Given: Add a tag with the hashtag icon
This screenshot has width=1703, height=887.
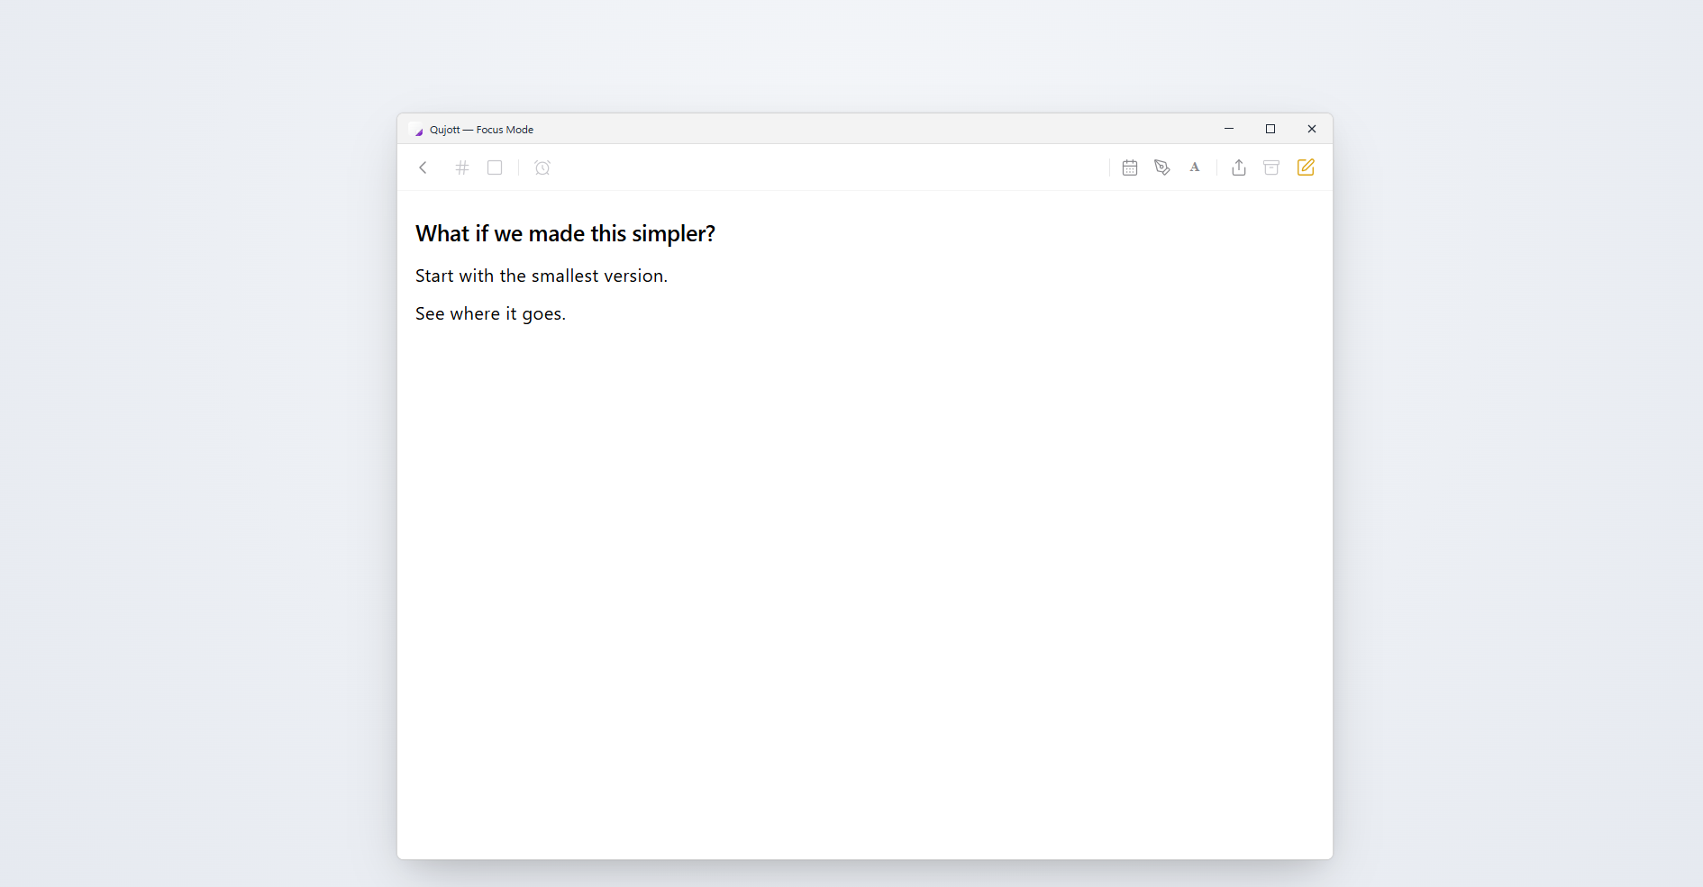Looking at the screenshot, I should (x=462, y=167).
